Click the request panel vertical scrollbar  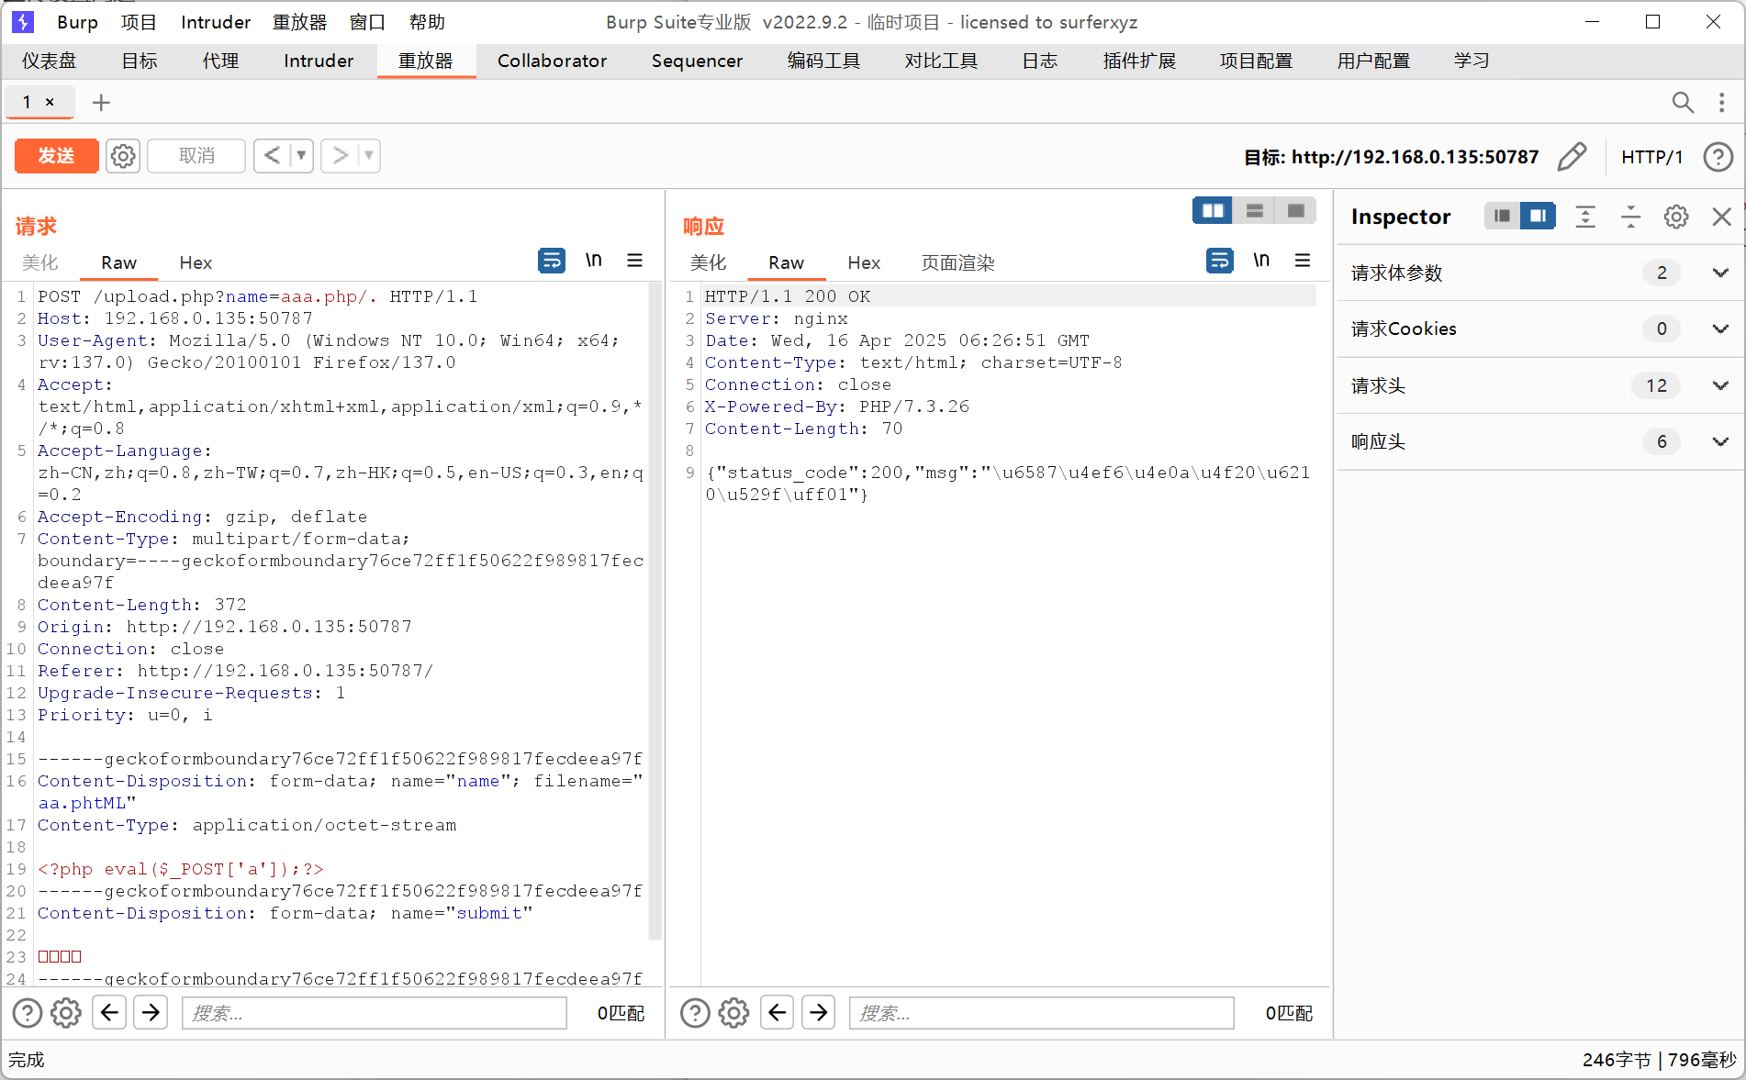[x=655, y=611]
